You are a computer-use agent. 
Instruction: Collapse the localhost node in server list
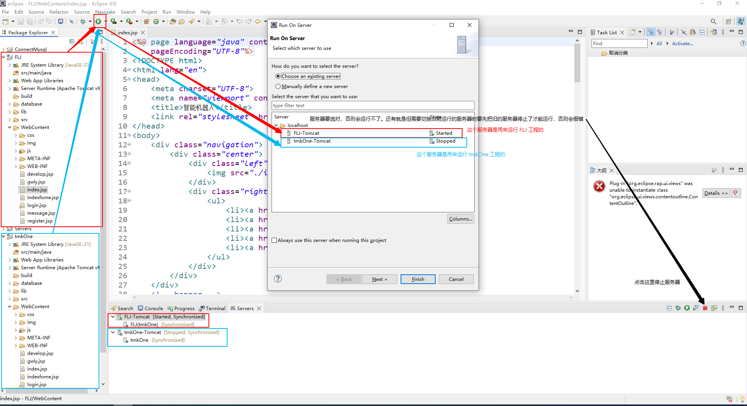pyautogui.click(x=276, y=125)
